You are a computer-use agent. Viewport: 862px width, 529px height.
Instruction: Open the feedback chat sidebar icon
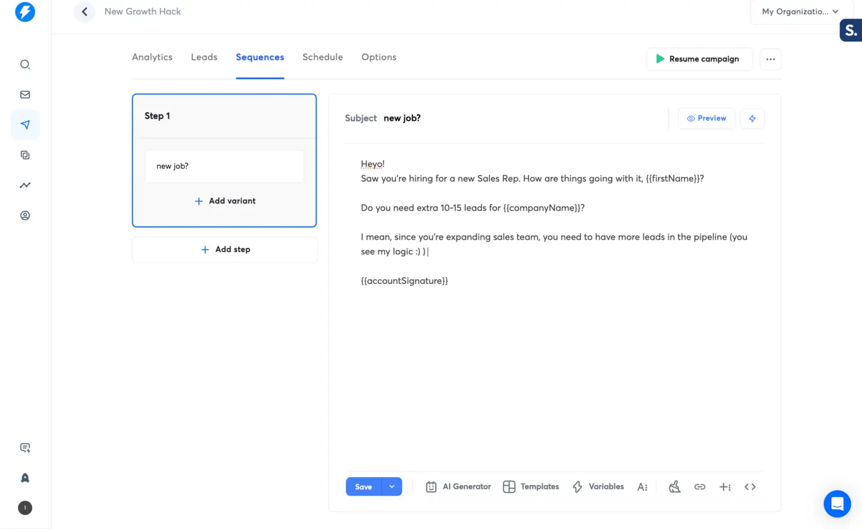pos(25,448)
